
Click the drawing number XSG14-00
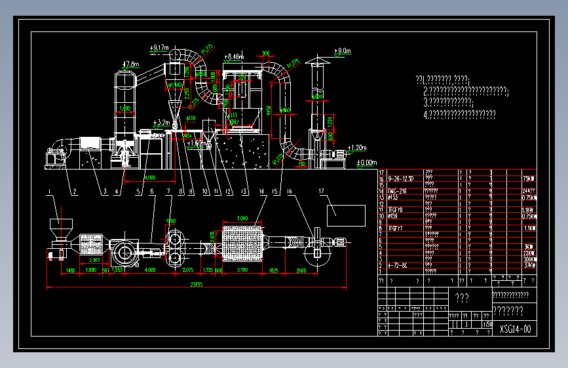pos(515,329)
